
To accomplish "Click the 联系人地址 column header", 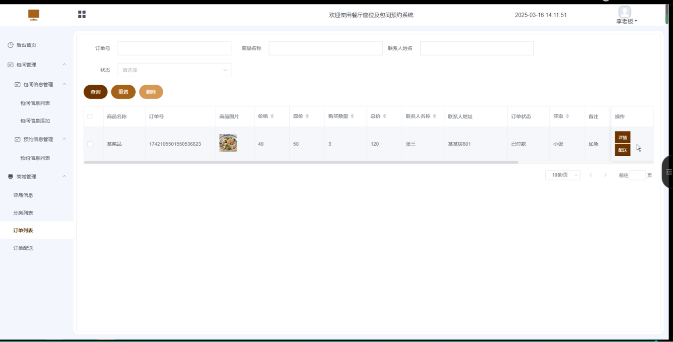I will (460, 117).
